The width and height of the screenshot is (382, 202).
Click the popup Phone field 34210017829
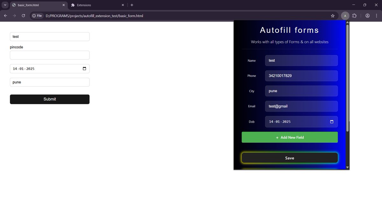point(301,76)
